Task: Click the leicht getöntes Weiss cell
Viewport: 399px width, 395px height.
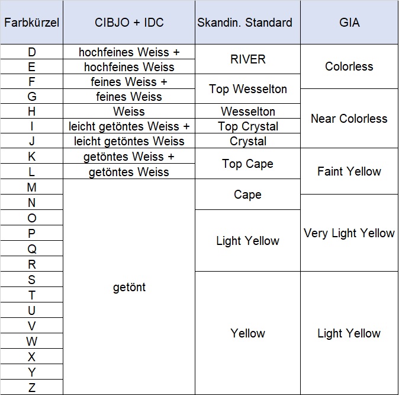Action: [x=129, y=141]
